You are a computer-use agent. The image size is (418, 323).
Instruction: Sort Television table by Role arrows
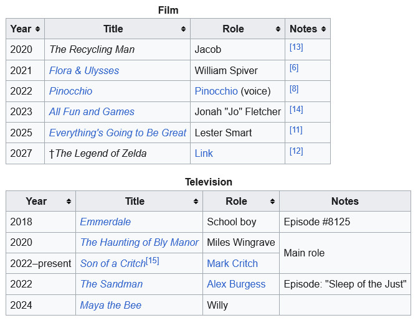pyautogui.click(x=272, y=201)
